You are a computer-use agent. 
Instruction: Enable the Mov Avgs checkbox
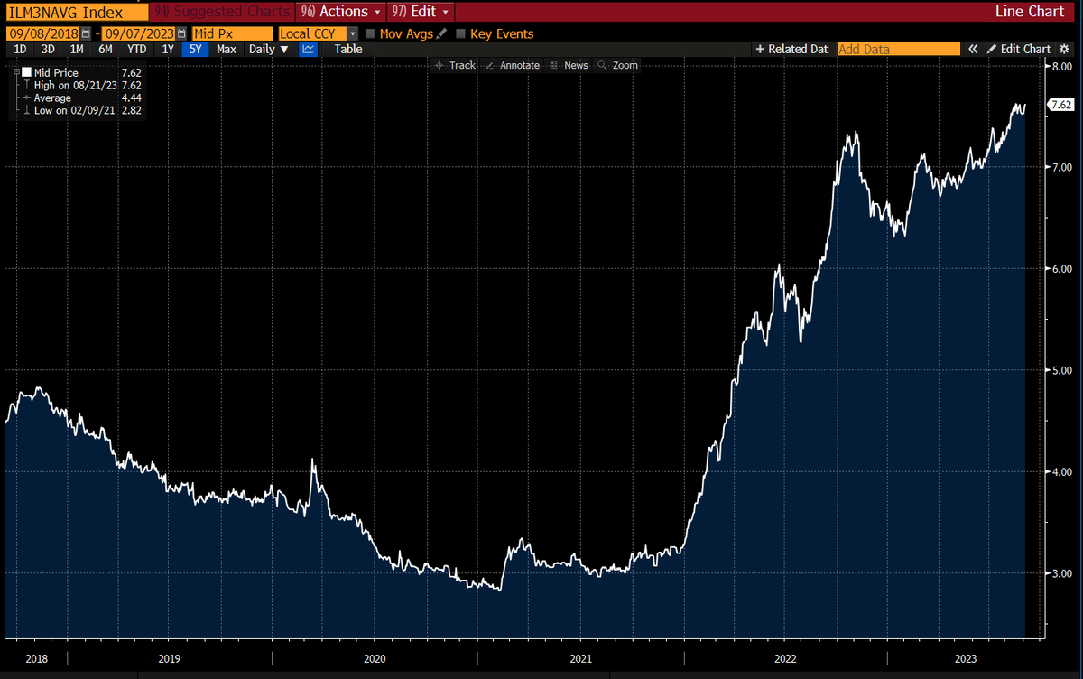point(371,33)
